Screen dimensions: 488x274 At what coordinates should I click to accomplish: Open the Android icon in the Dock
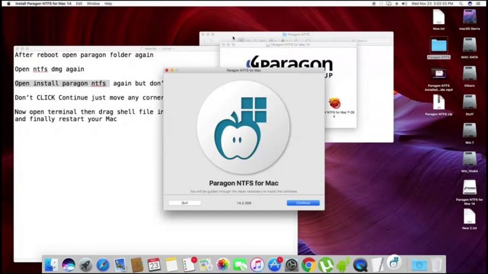point(343,265)
